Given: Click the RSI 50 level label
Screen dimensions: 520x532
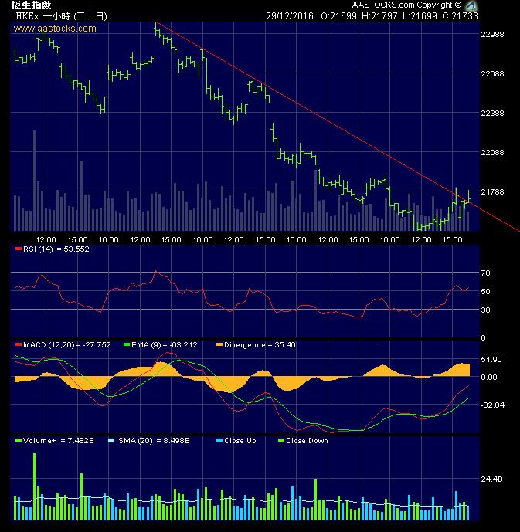Looking at the screenshot, I should click(x=486, y=291).
